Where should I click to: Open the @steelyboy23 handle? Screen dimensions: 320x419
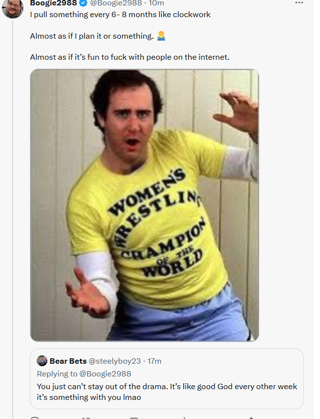115,361
